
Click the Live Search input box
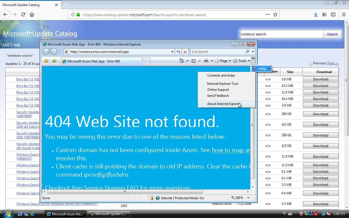coord(218,52)
